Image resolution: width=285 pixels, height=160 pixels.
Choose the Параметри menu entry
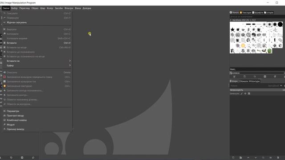[37, 111]
